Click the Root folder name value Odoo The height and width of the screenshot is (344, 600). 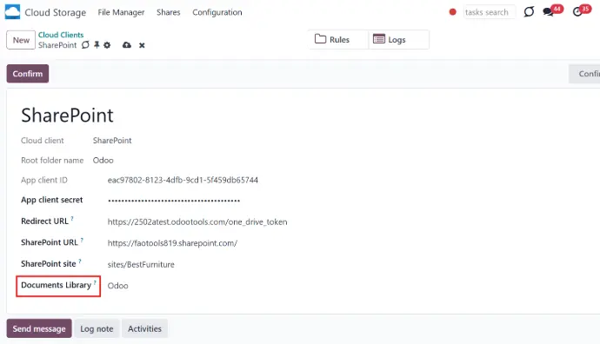pyautogui.click(x=103, y=161)
